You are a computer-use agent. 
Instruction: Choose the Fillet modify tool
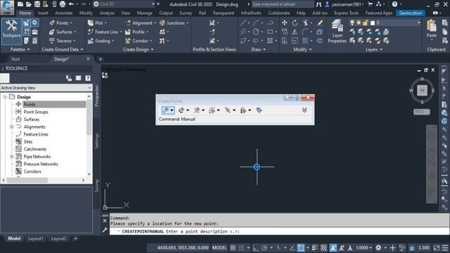[x=305, y=32]
